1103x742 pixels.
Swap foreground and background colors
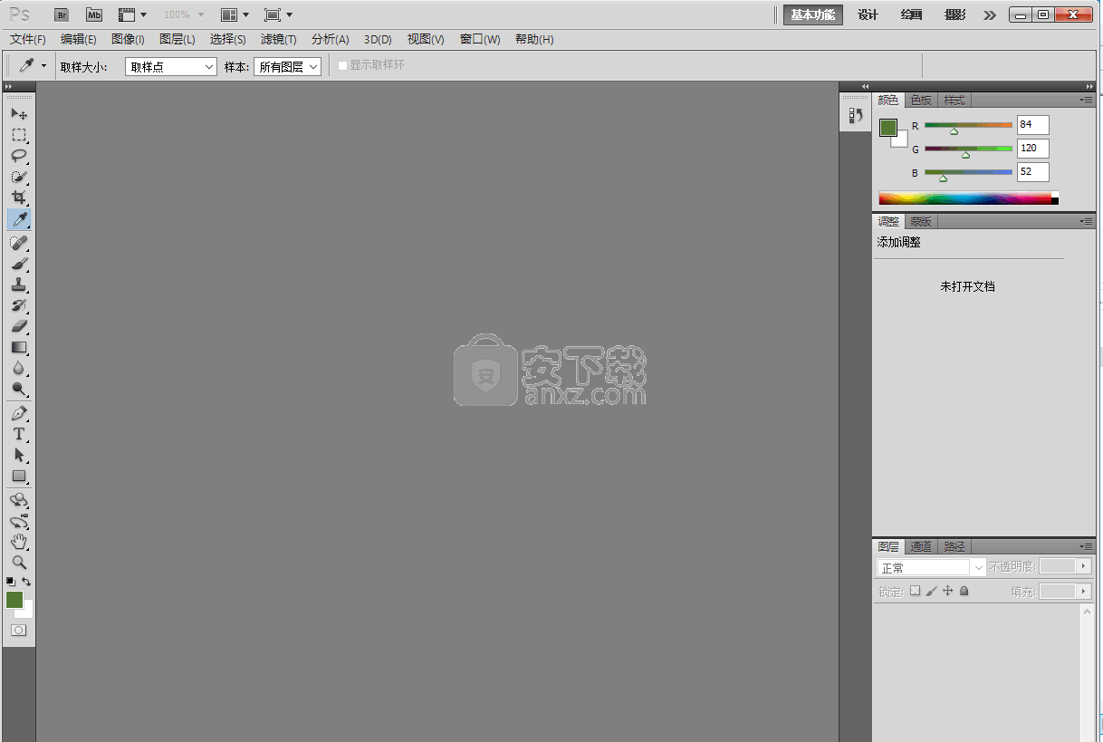click(x=26, y=582)
